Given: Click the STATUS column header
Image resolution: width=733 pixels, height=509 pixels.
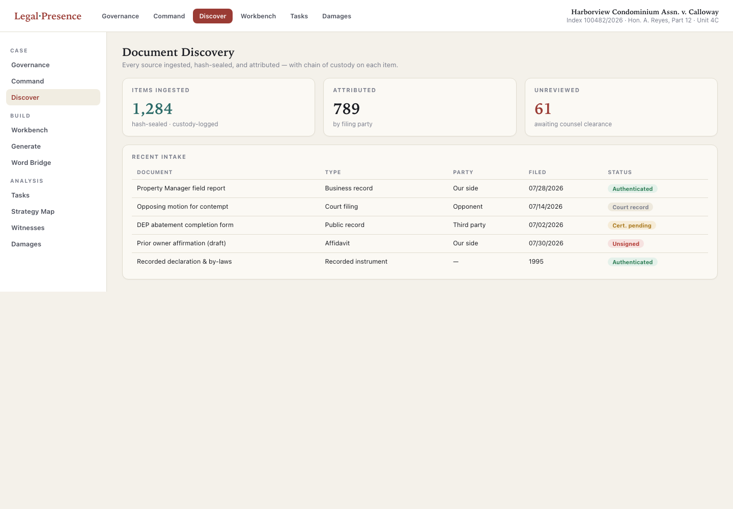Looking at the screenshot, I should pyautogui.click(x=619, y=172).
